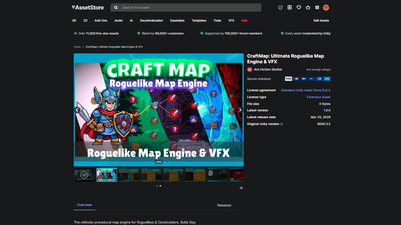Switch to the Releases tab

click(x=224, y=205)
